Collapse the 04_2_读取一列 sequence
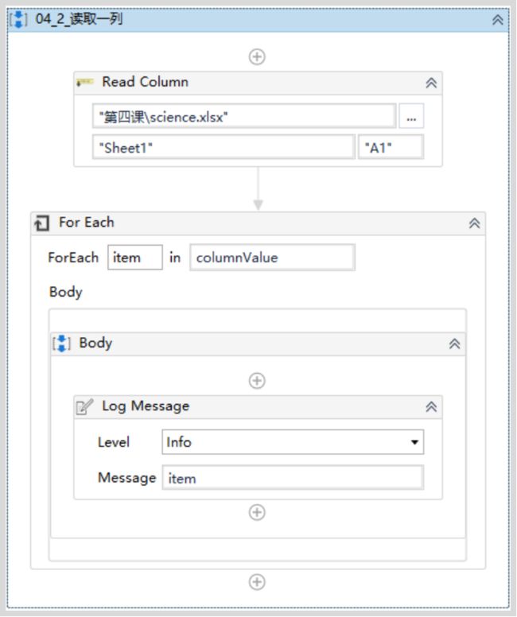This screenshot has width=517, height=617. point(498,20)
